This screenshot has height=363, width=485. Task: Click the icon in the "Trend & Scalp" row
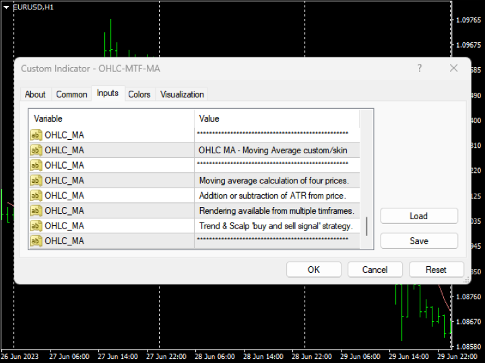(36, 226)
